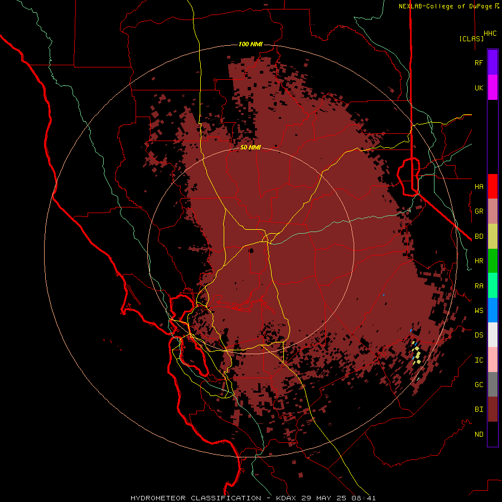Click the RA legend label
Viewport: 502px width, 502px height.
point(479,286)
